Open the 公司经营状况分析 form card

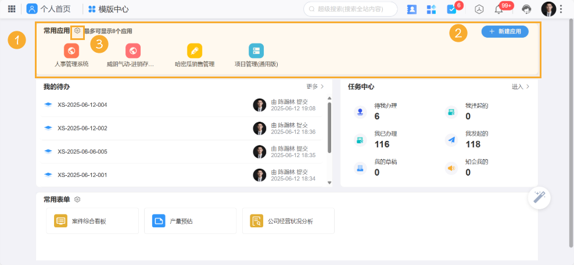click(x=289, y=221)
